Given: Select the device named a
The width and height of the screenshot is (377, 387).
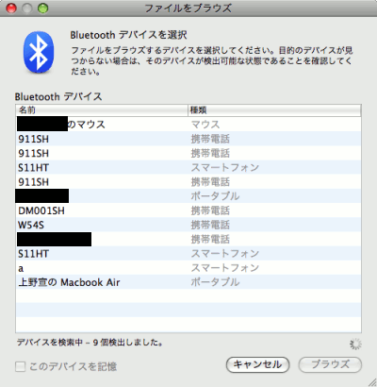Looking at the screenshot, I should pyautogui.click(x=188, y=268).
